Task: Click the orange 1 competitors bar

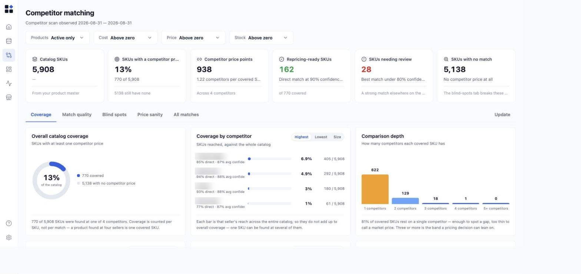Action: 375,189
